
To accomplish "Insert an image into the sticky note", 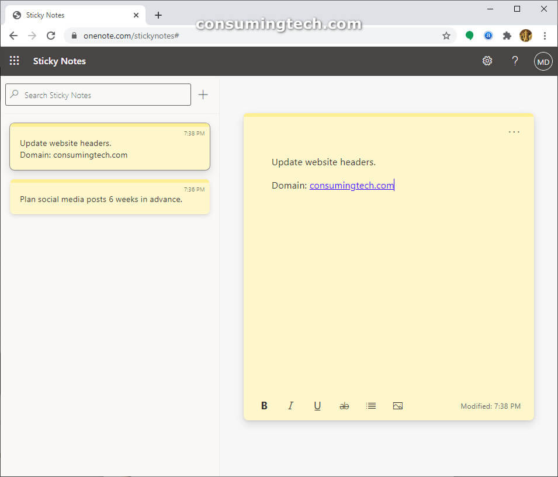I will (398, 405).
